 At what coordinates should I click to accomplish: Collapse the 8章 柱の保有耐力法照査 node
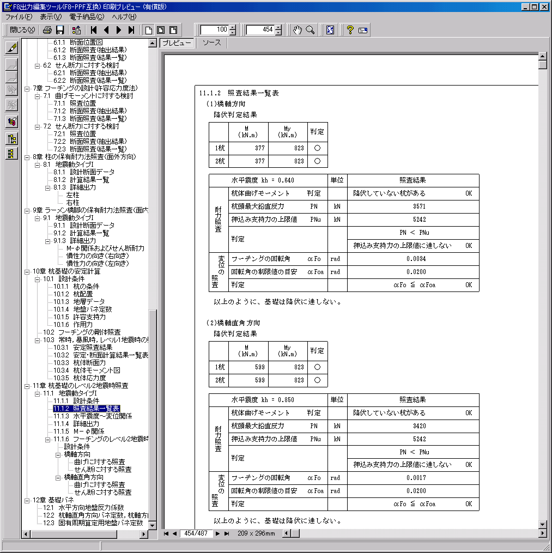coord(27,157)
